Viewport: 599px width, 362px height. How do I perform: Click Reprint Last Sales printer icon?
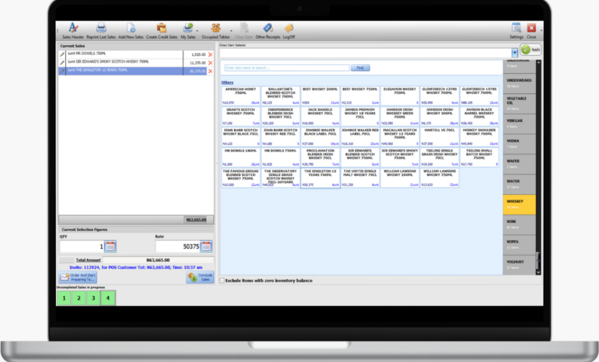point(101,28)
